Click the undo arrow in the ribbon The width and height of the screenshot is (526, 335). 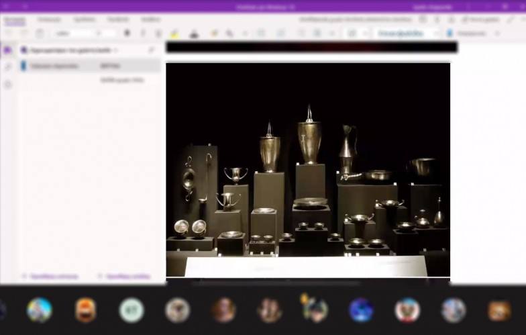pyautogui.click(x=9, y=33)
